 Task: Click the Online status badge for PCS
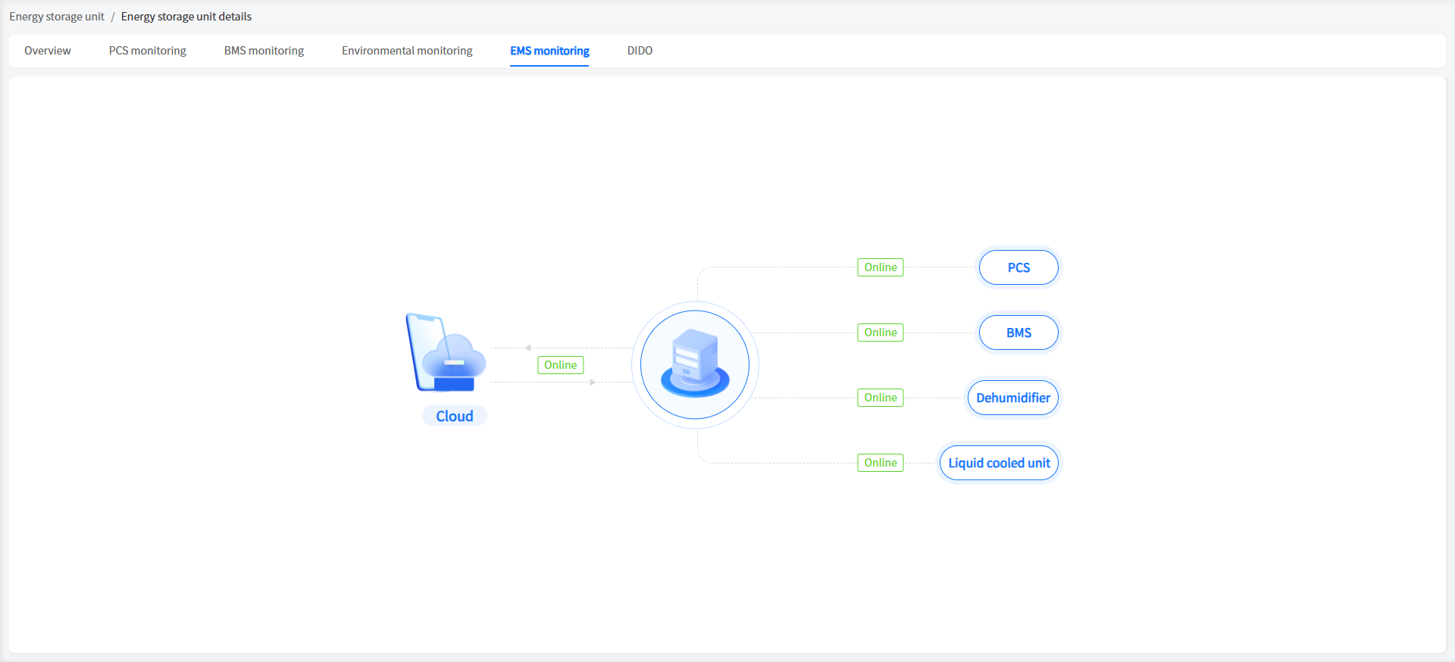tap(881, 267)
